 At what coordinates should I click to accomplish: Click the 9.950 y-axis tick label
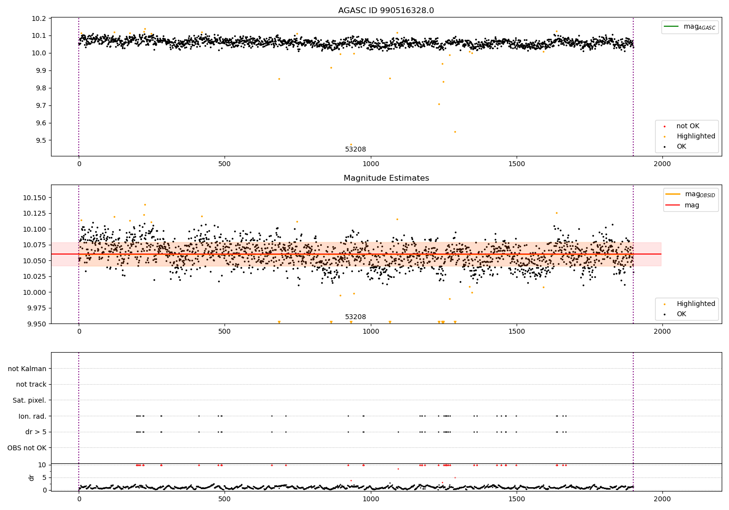click(x=37, y=324)
